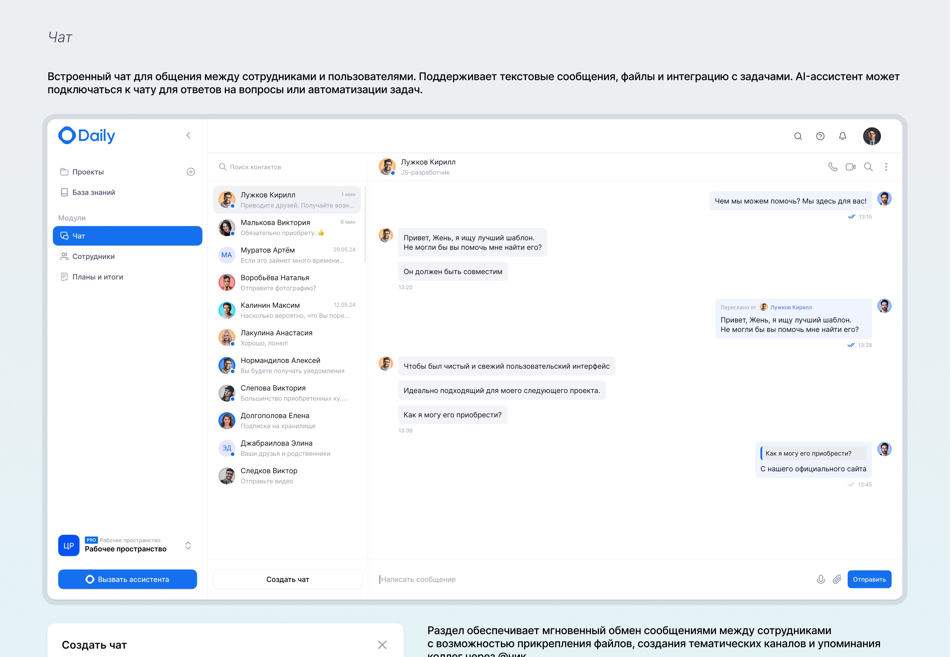Attach a file using the paperclip icon

click(x=837, y=579)
